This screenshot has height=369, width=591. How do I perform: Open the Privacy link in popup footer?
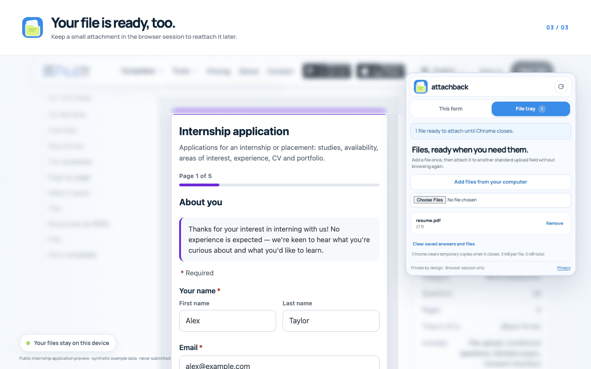tap(563, 268)
